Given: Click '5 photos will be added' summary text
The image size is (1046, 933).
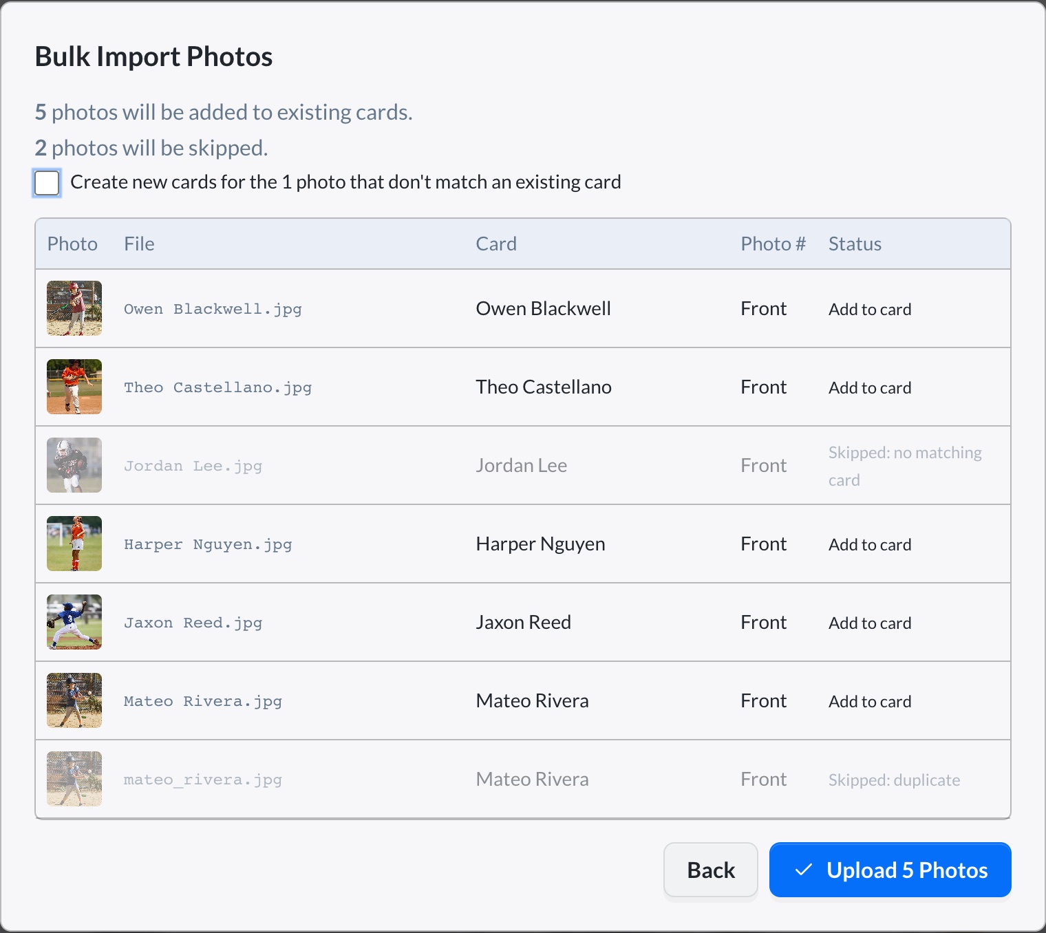Looking at the screenshot, I should coord(224,112).
